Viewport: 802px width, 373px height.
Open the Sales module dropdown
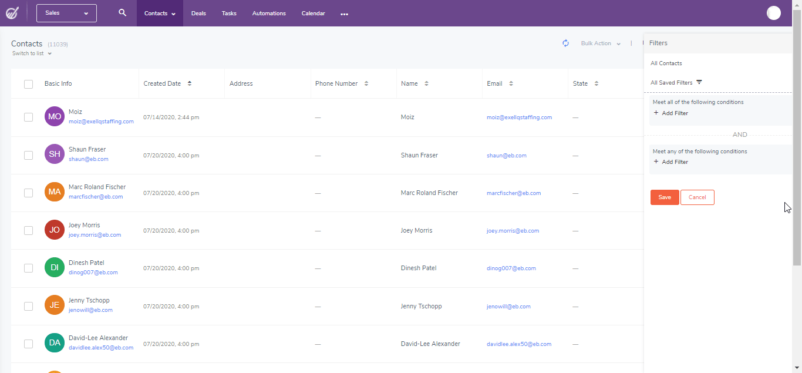[x=66, y=13]
